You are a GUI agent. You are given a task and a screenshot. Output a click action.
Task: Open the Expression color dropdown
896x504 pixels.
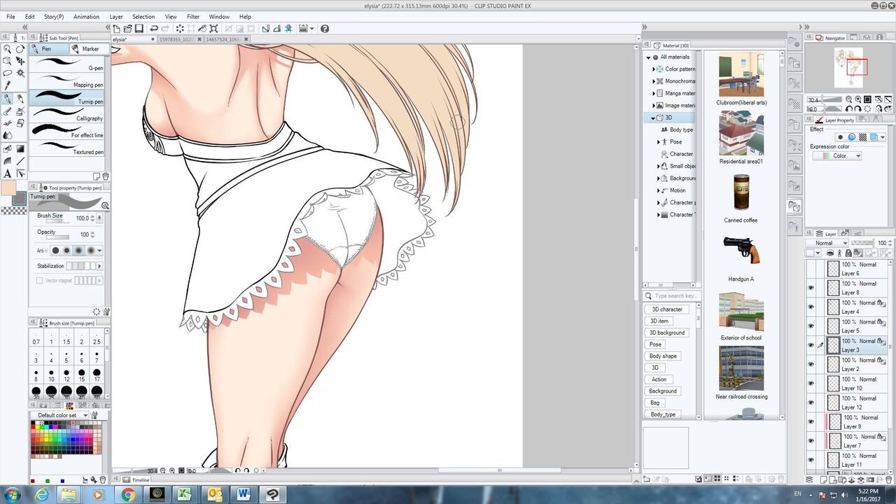(837, 156)
